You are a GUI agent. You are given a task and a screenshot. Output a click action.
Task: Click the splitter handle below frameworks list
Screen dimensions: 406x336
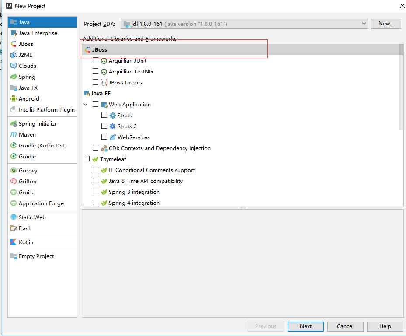(243, 208)
